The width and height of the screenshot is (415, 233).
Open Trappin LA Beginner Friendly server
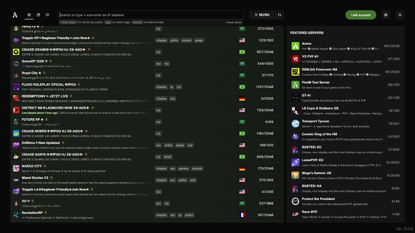[x=147, y=192]
